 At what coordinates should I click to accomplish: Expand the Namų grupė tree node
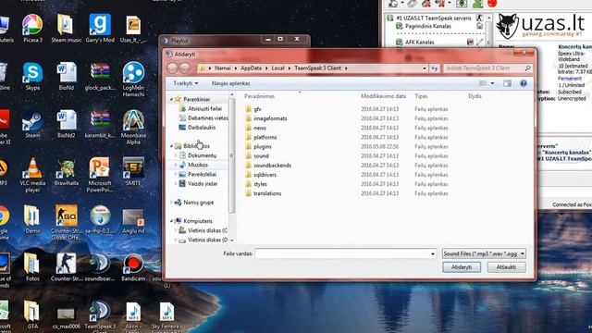pyautogui.click(x=171, y=203)
